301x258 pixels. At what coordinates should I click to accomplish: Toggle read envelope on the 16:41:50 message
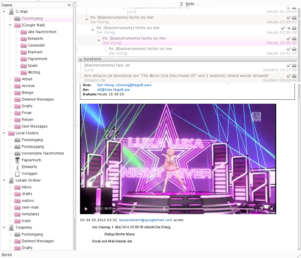click(x=294, y=49)
